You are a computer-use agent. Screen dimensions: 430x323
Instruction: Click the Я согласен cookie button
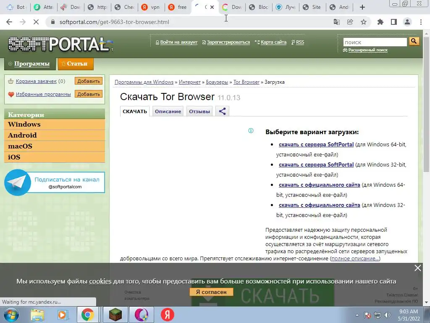pos(211,292)
